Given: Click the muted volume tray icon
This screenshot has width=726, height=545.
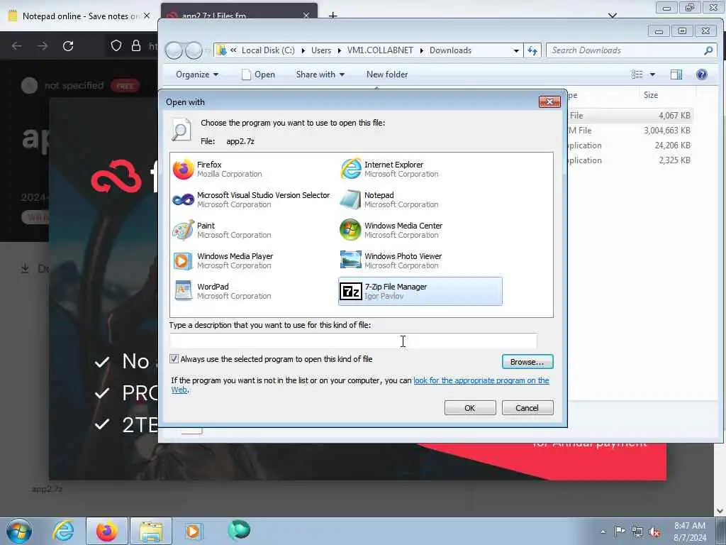Looking at the screenshot, I should [x=654, y=532].
